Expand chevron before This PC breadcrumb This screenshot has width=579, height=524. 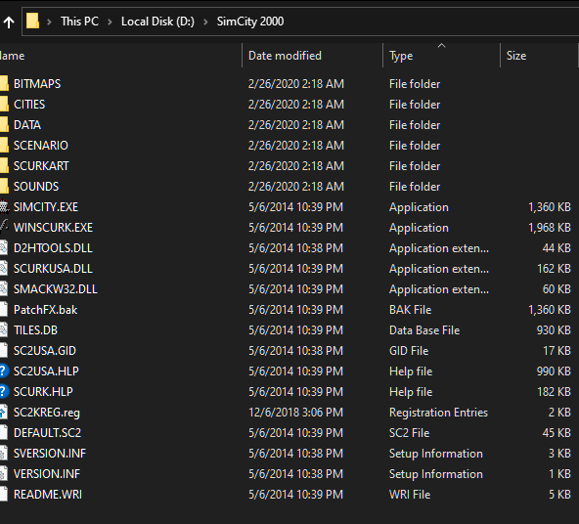49,22
